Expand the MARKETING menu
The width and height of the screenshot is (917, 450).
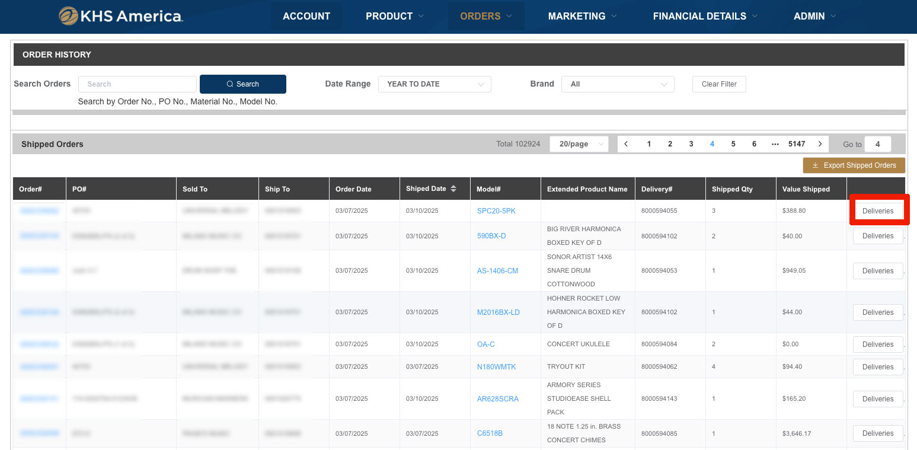(x=582, y=16)
